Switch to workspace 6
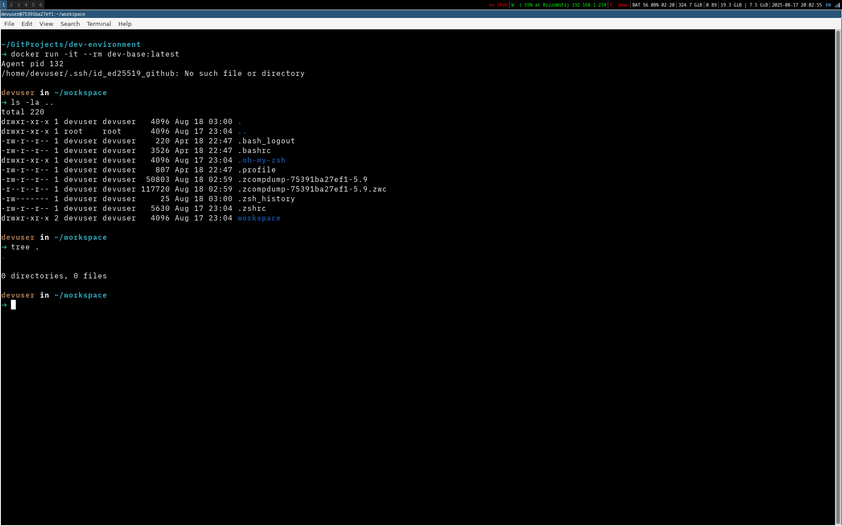Image resolution: width=842 pixels, height=526 pixels. [41, 5]
